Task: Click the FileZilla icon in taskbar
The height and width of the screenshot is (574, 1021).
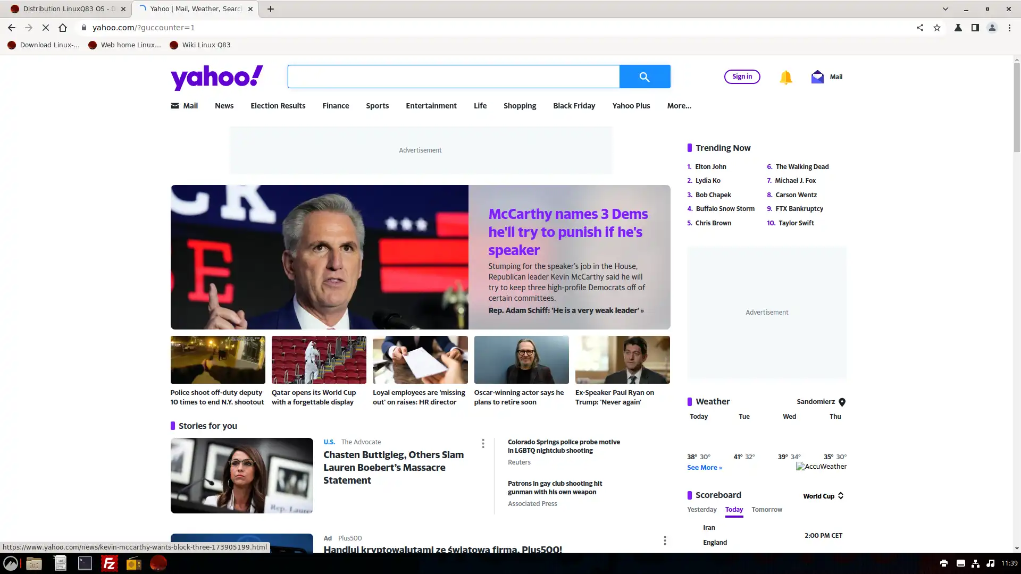Action: point(108,563)
